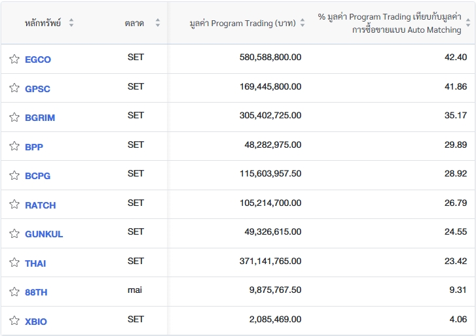Toggle the RATCH favorite star
This screenshot has width=476, height=336.
click(14, 205)
